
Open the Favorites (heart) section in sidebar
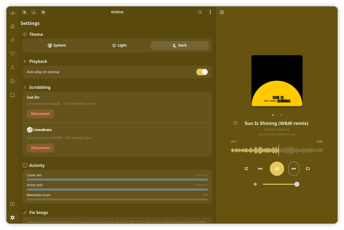(12, 53)
